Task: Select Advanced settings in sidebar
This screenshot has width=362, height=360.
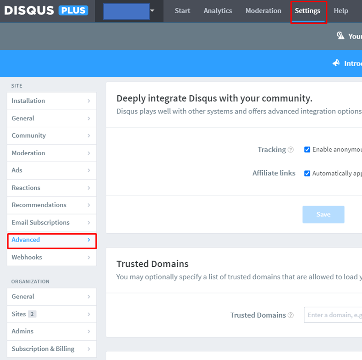Action: (x=52, y=240)
